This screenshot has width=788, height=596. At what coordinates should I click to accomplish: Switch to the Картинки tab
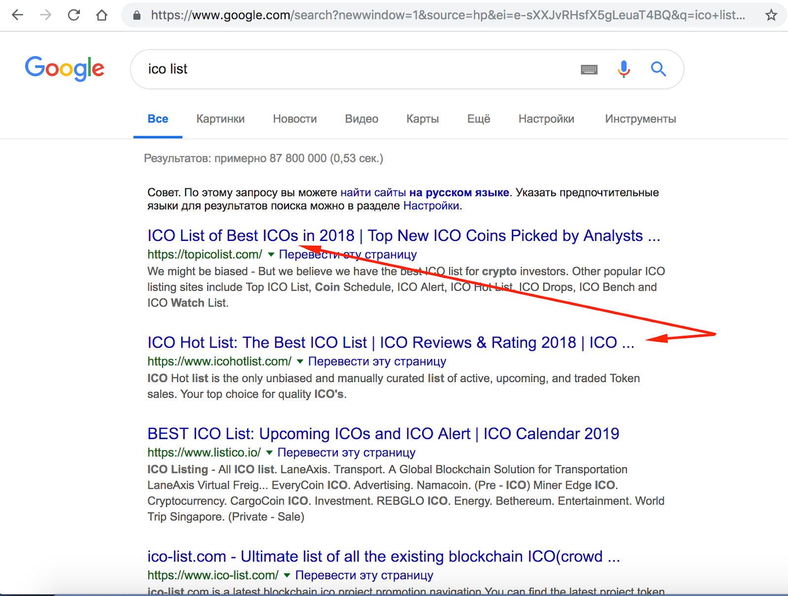[220, 119]
